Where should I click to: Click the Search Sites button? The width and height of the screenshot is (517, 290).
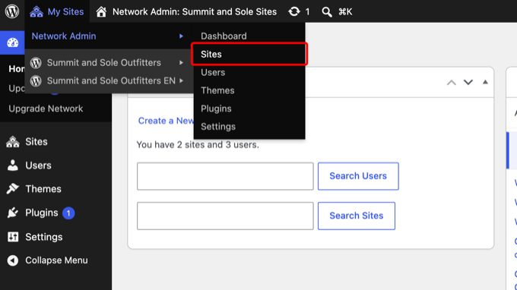pyautogui.click(x=357, y=216)
